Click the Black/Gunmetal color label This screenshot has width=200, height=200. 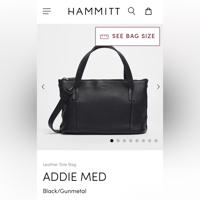click(65, 191)
